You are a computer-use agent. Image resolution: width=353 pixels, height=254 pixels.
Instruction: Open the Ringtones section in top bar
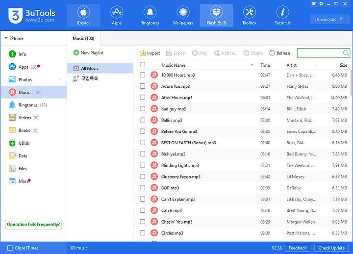pos(150,15)
